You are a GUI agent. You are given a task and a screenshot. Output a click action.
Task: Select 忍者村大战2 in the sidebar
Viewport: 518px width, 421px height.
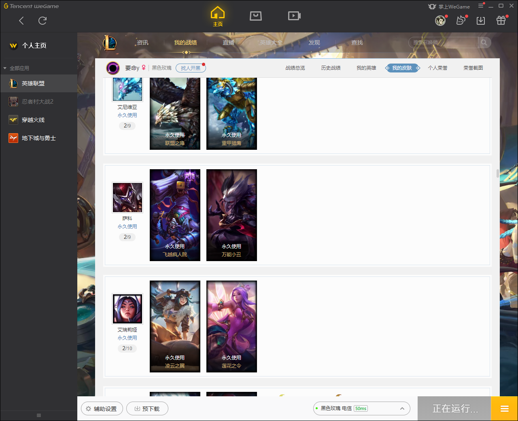(x=38, y=102)
